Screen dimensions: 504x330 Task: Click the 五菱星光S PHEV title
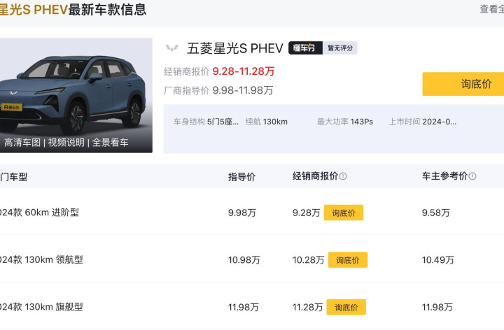tap(235, 48)
